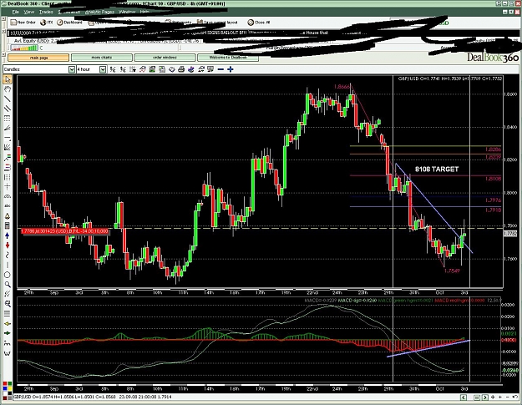Click the indicators icon in chart toolbar
This screenshot has width=522, height=405.
[x=143, y=69]
